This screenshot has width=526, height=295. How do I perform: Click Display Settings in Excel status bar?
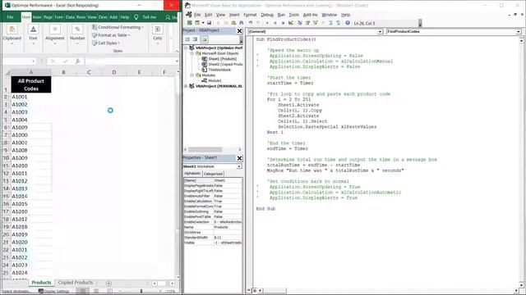53,292
